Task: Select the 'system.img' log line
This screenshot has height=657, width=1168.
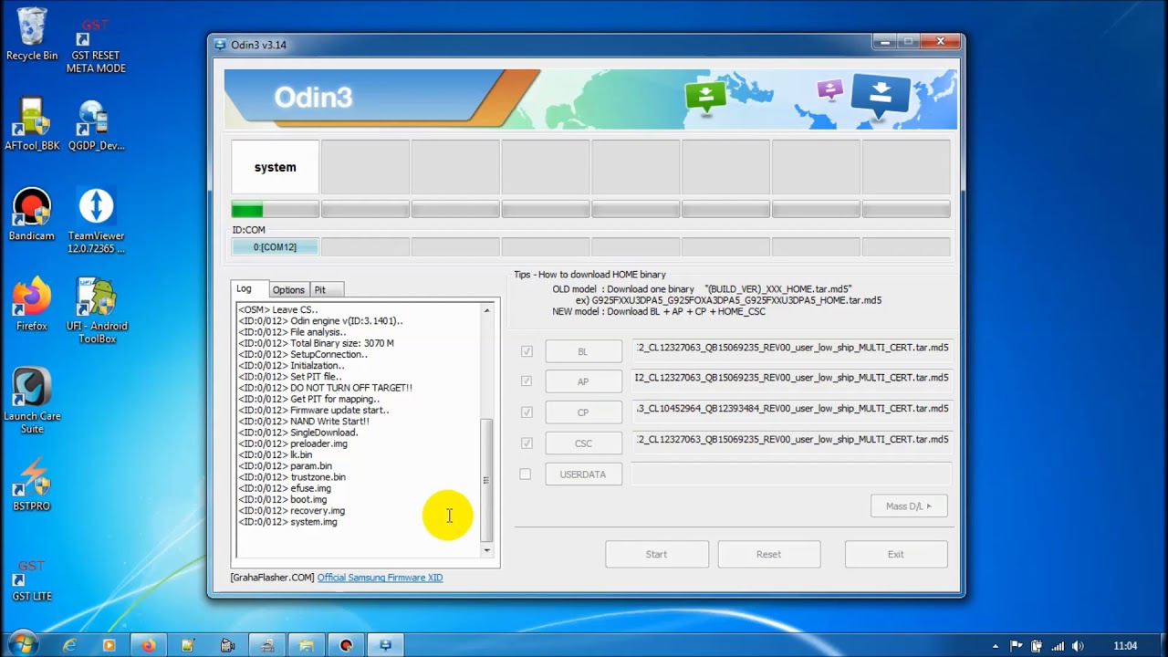Action: [288, 522]
